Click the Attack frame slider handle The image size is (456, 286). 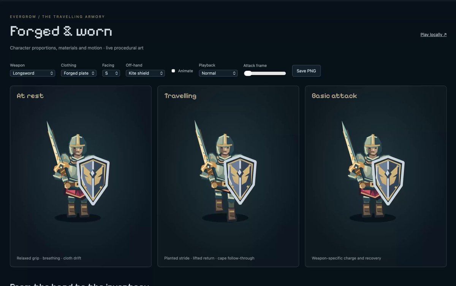click(248, 73)
